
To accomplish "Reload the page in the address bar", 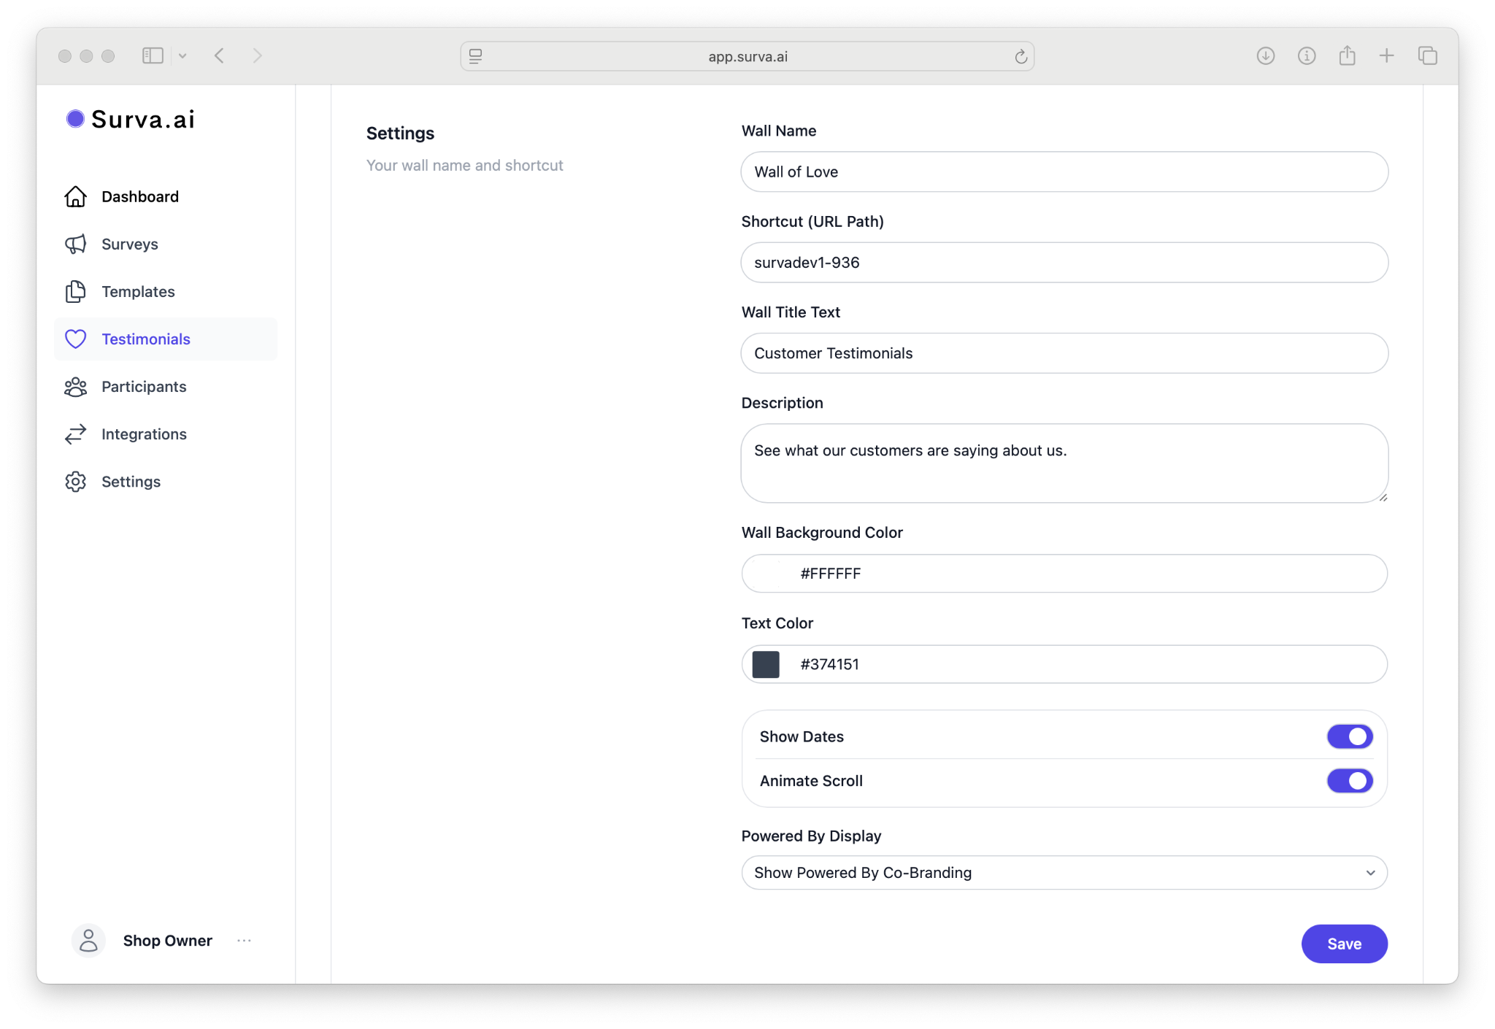I will click(1021, 56).
